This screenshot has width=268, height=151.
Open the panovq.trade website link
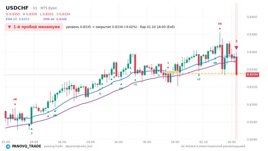point(53,146)
